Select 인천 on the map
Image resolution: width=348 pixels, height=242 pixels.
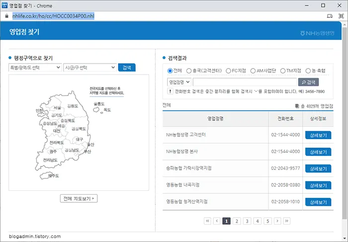pyautogui.click(x=39, y=110)
